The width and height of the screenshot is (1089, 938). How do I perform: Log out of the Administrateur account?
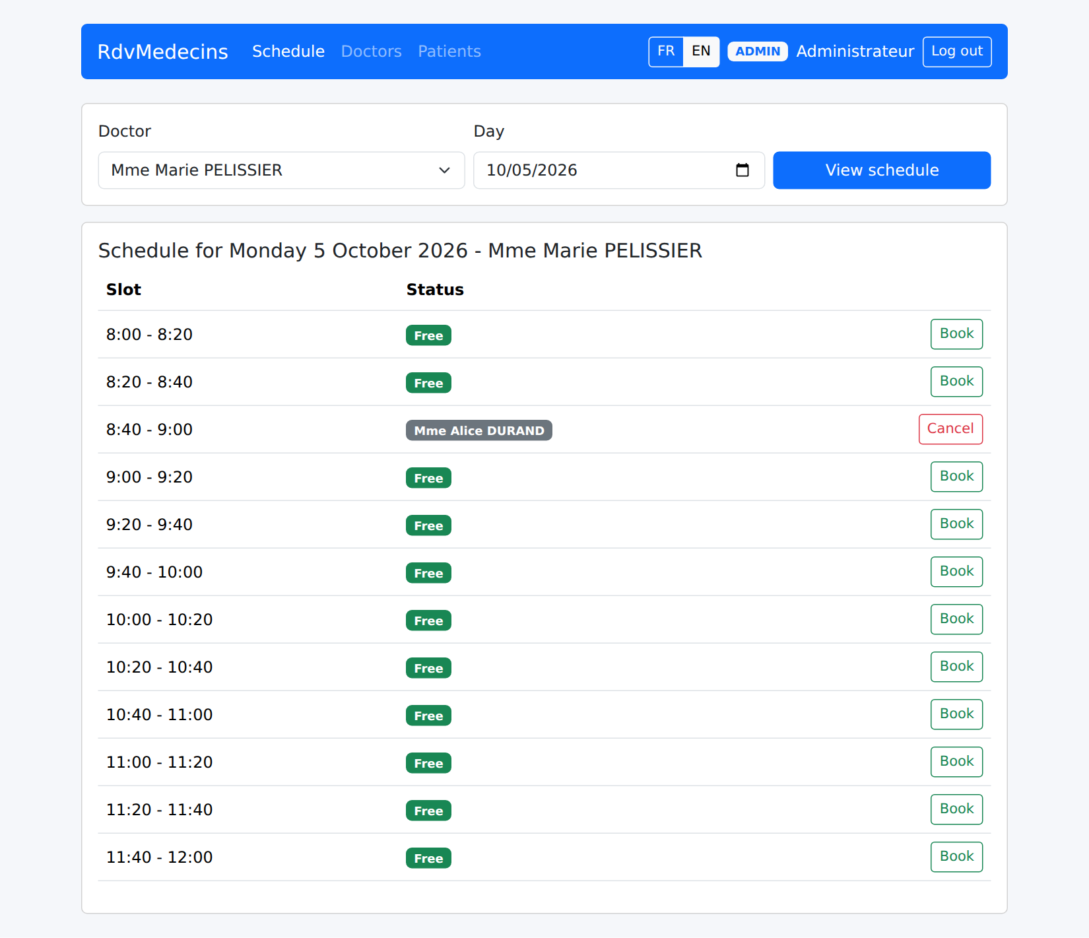coord(957,51)
